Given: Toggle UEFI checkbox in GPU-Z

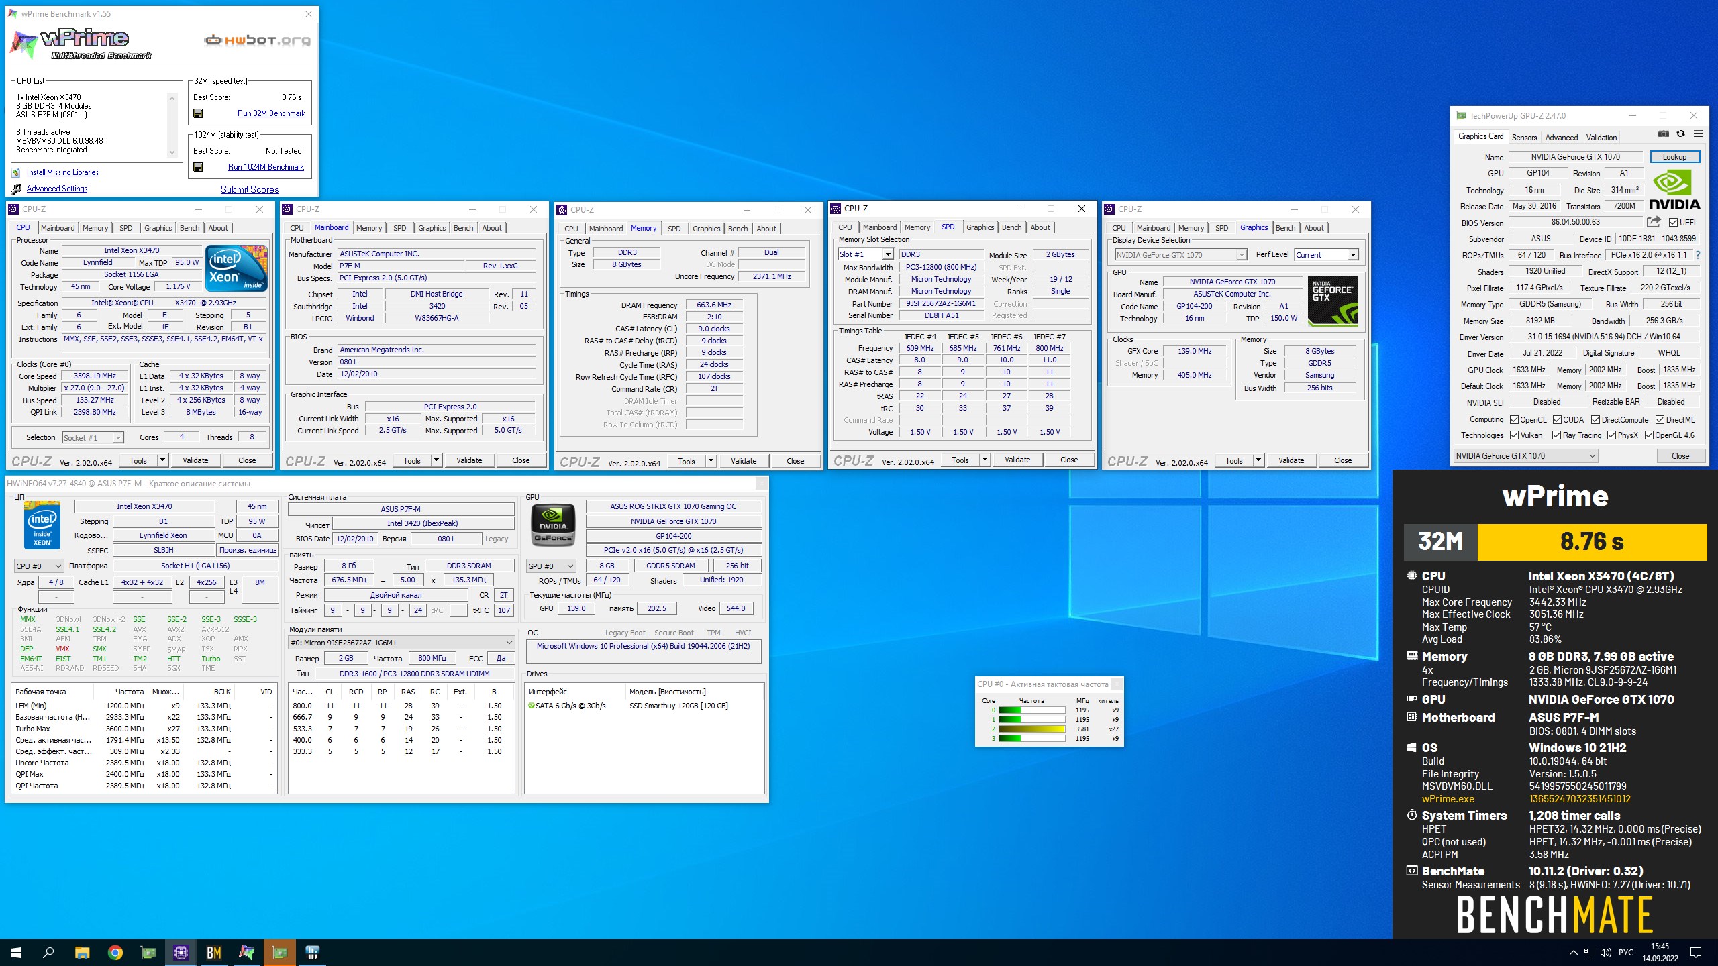Looking at the screenshot, I should point(1673,223).
